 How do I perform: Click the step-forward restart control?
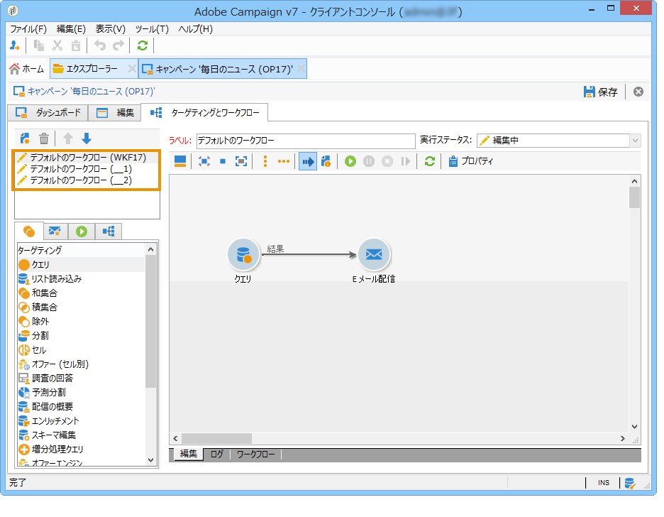[406, 161]
